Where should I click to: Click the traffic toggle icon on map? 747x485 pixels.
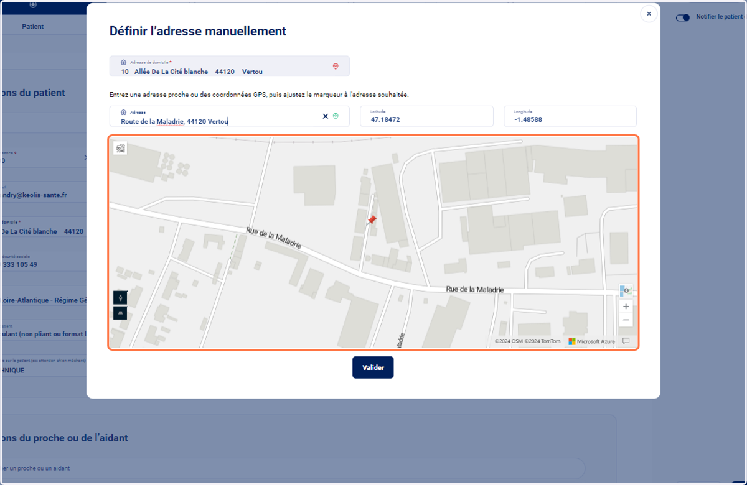pos(120,148)
